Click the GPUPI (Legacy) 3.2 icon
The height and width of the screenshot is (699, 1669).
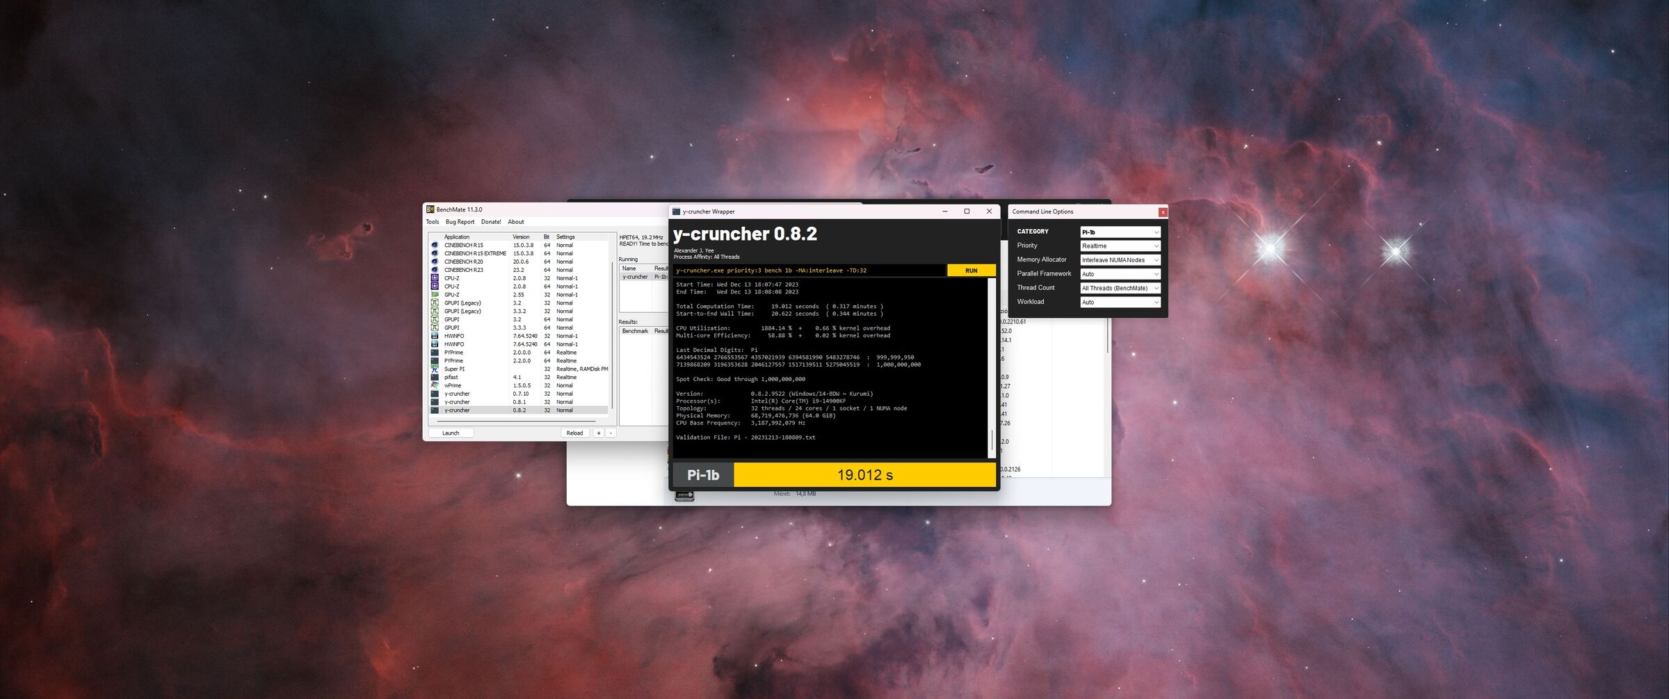click(435, 303)
